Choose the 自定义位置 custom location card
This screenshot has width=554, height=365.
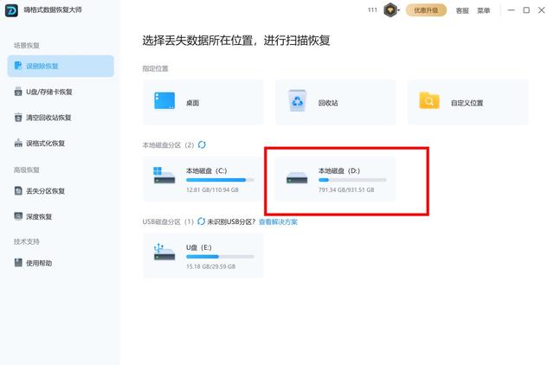pyautogui.click(x=467, y=102)
